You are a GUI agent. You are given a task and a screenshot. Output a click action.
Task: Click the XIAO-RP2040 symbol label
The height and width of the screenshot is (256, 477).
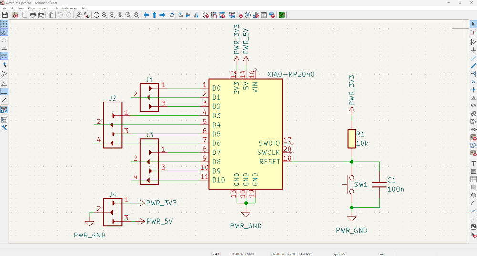click(291, 74)
